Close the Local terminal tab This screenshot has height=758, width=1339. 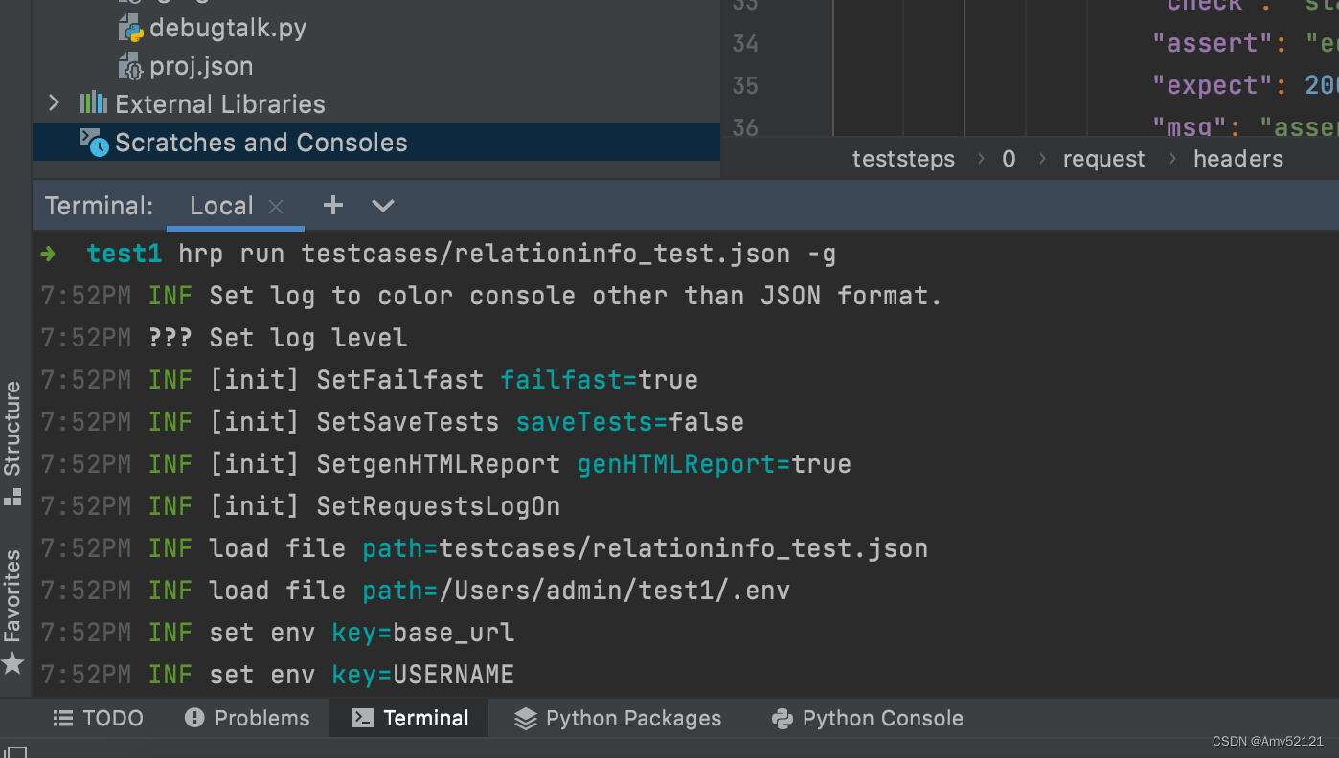(x=276, y=206)
